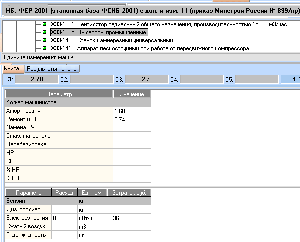This screenshot has width=300, height=242.
Task: Click the Ремонт и ТО label
Action: (59, 119)
